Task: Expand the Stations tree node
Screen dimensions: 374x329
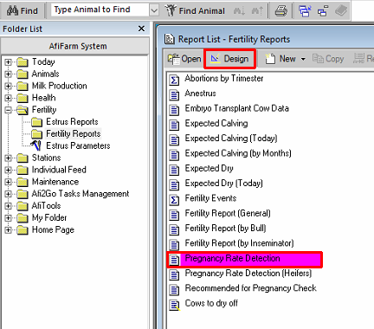Action: [9, 158]
